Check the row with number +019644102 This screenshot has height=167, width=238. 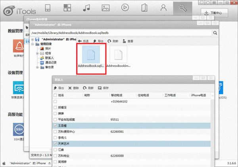coord(55,101)
